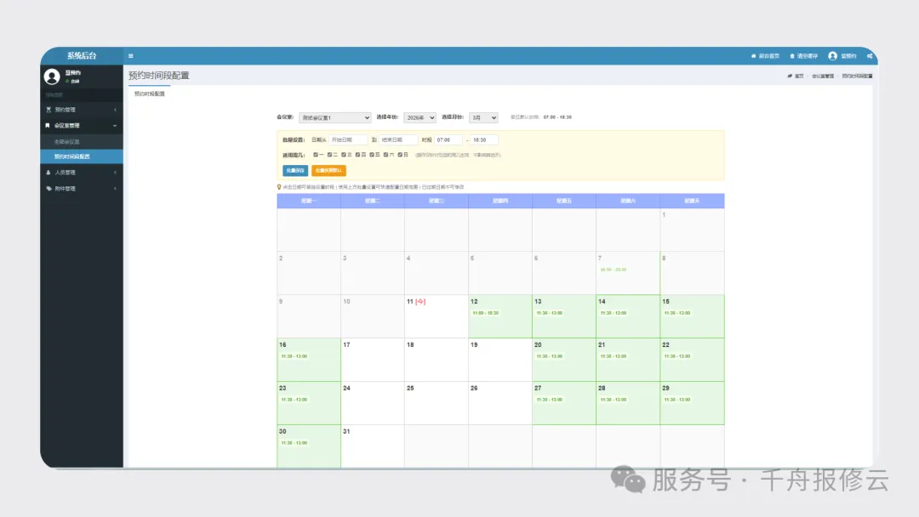This screenshot has height=517, width=919.
Task: Open the 选择月份 month dropdown
Action: tap(483, 117)
